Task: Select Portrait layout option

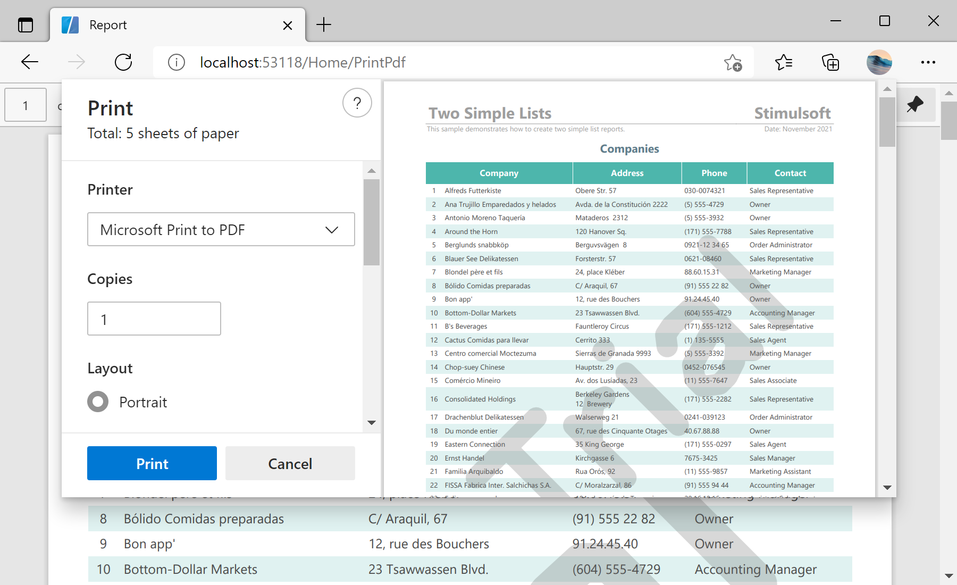Action: pos(98,402)
